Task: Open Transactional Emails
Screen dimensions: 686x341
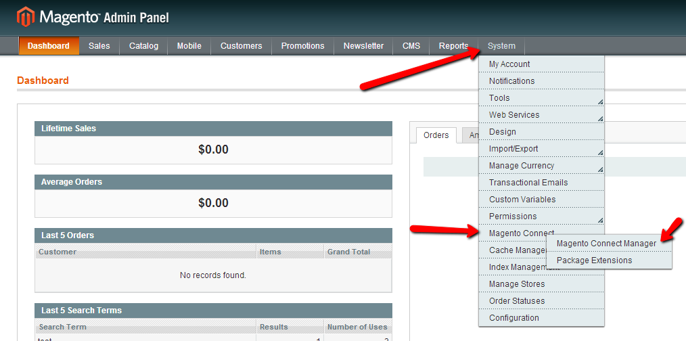Action: [542, 183]
